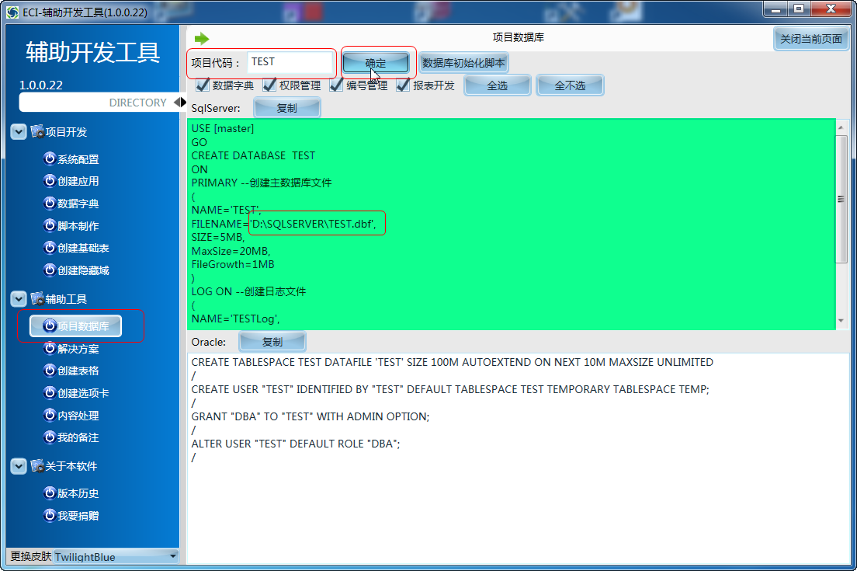
Task: Click the 关闭当前页面 button
Action: pos(811,39)
